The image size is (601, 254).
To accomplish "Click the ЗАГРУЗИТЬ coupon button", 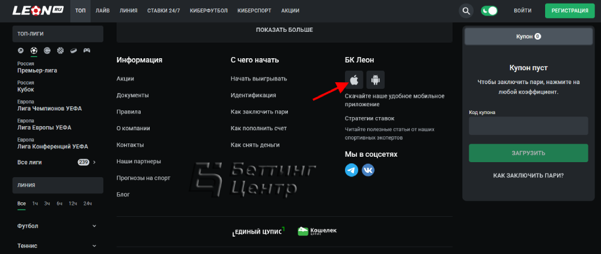I will point(528,153).
